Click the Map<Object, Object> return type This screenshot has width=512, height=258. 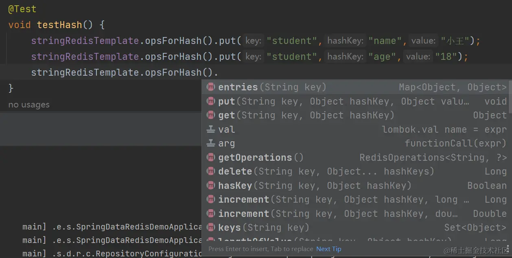[x=453, y=87]
